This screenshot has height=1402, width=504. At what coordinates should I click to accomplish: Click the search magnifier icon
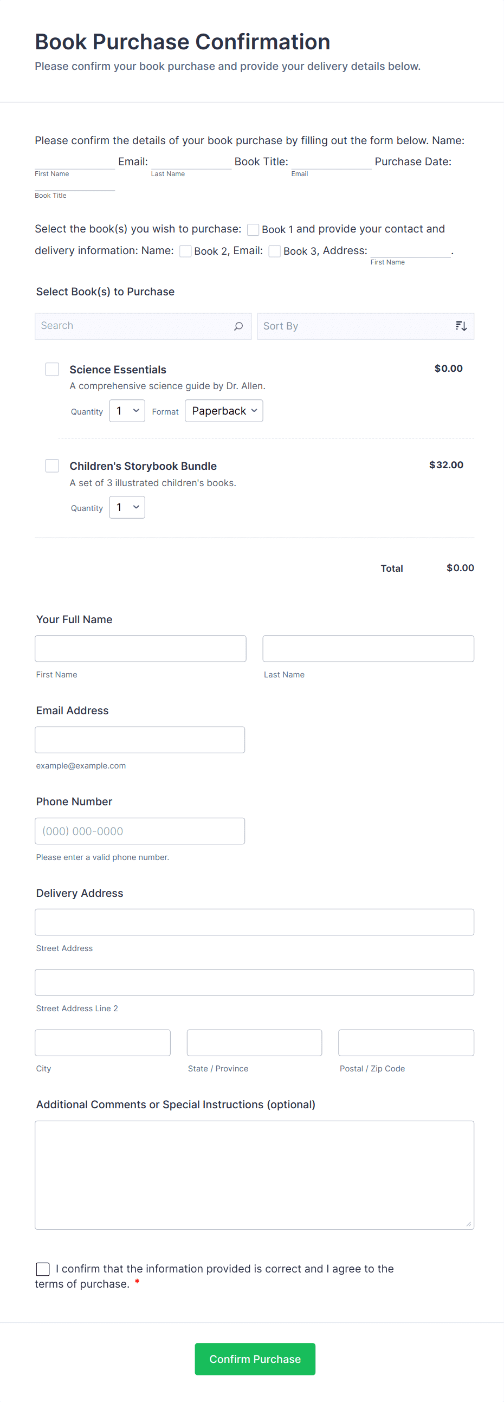coord(238,326)
